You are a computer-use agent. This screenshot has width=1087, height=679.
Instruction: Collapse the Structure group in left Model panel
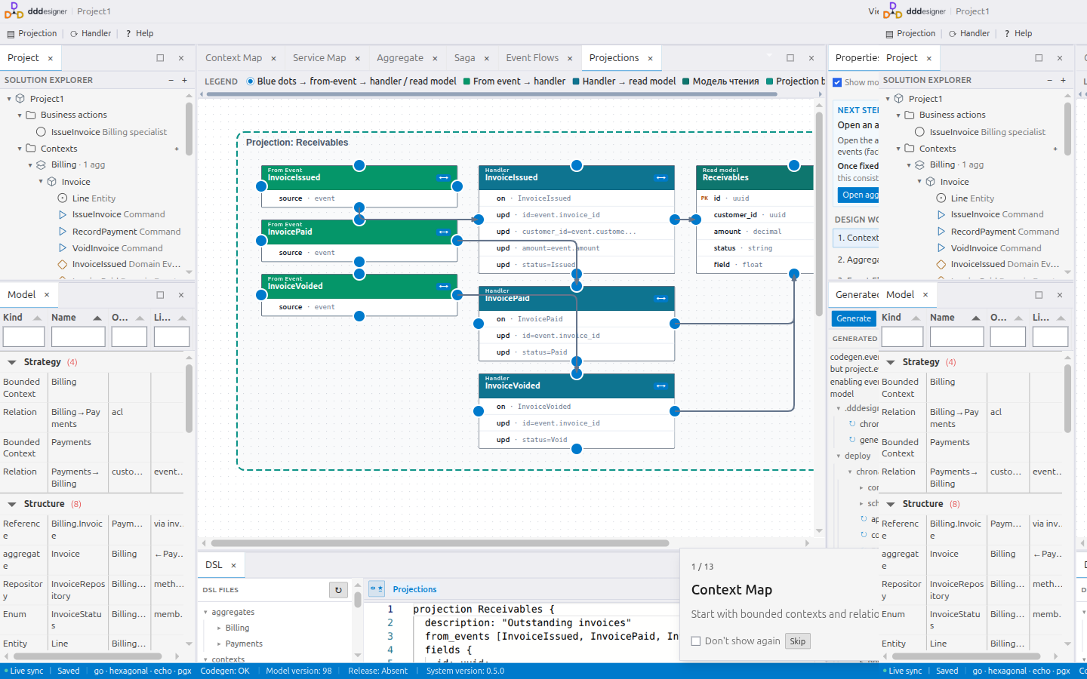point(12,504)
